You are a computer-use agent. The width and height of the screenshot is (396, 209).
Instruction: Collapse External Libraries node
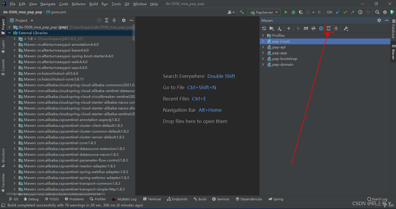tap(9, 33)
